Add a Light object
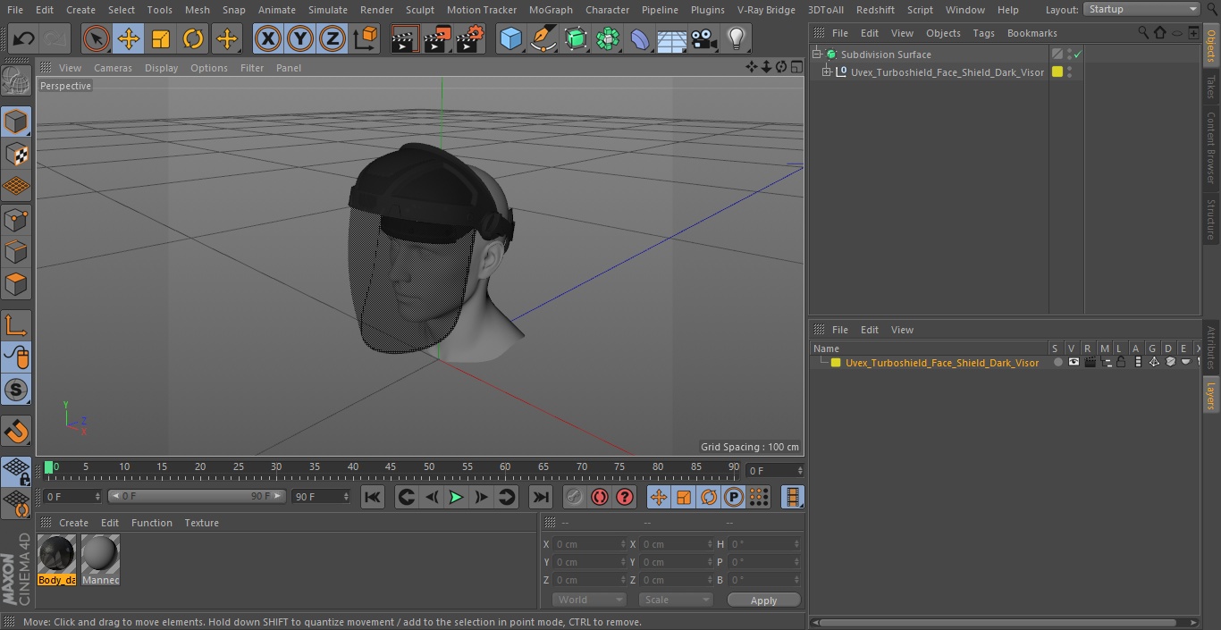This screenshot has height=630, width=1221. pyautogui.click(x=737, y=39)
